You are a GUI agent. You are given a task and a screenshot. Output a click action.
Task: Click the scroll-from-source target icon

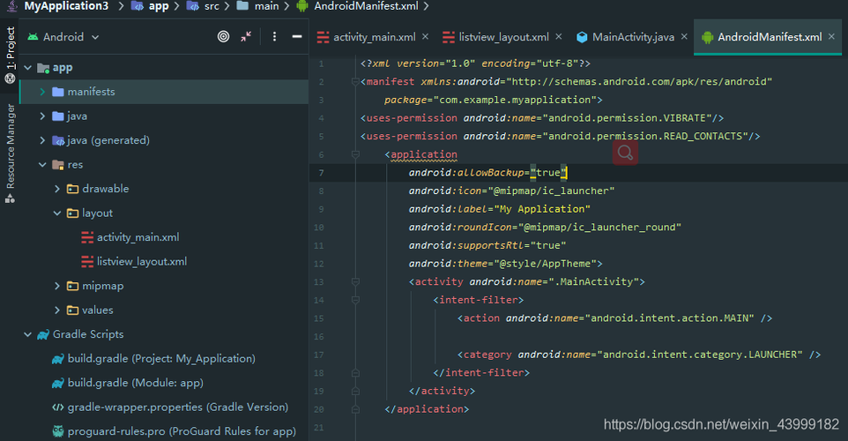(x=223, y=36)
